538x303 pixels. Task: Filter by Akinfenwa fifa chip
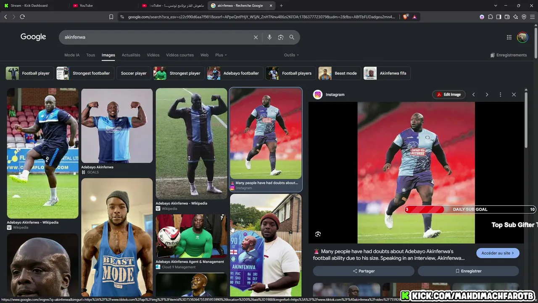[x=388, y=73]
